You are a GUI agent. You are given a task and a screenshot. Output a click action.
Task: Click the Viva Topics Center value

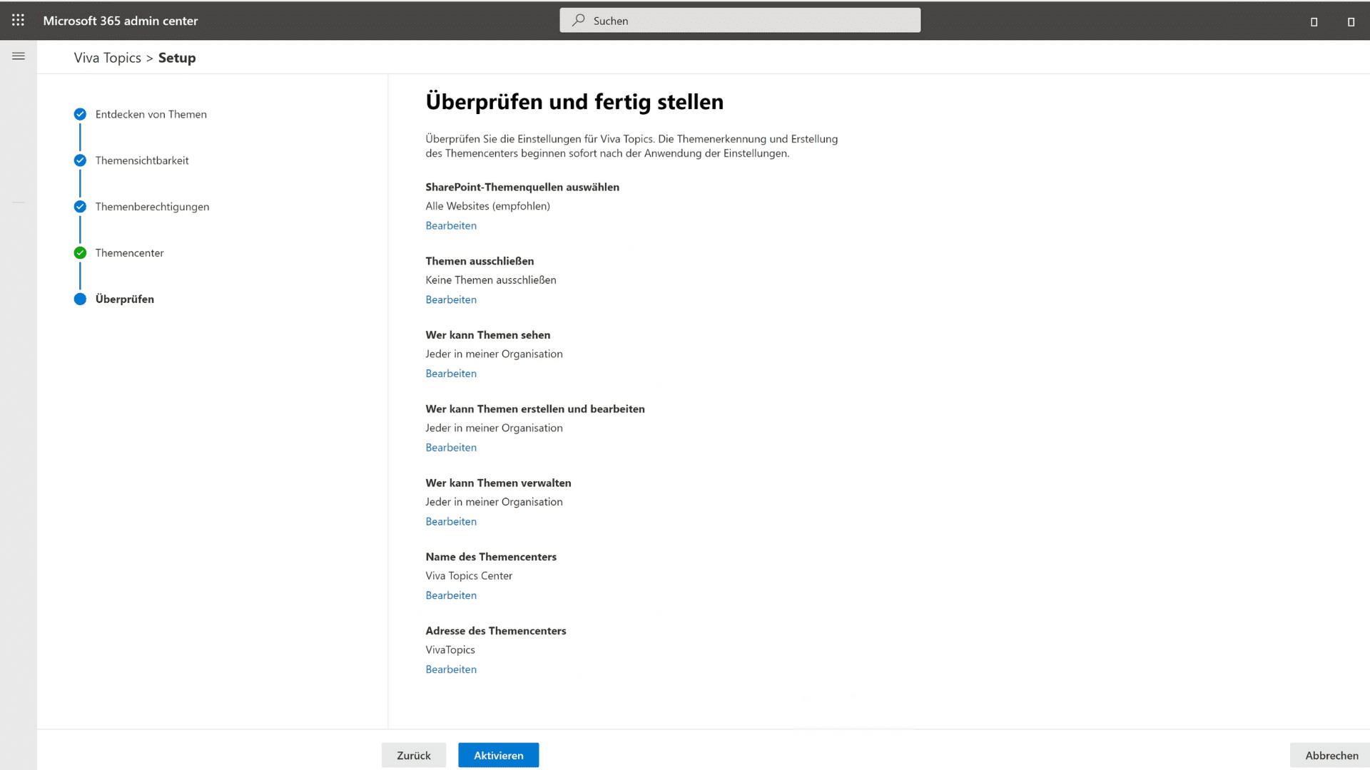469,576
